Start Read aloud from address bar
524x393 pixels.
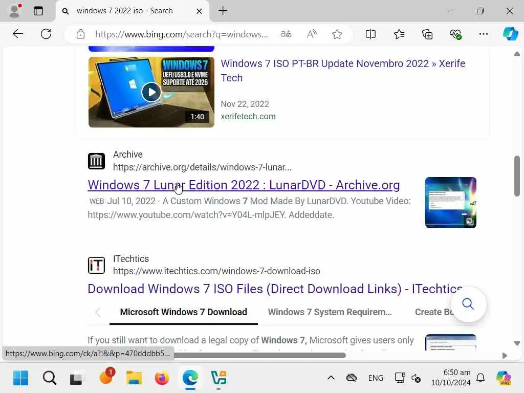click(312, 34)
